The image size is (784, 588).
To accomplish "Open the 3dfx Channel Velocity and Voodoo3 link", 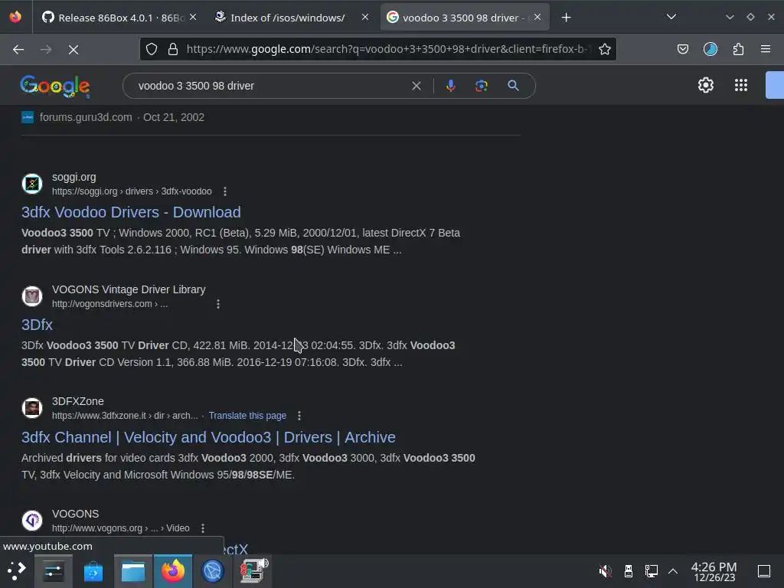I will tap(208, 437).
